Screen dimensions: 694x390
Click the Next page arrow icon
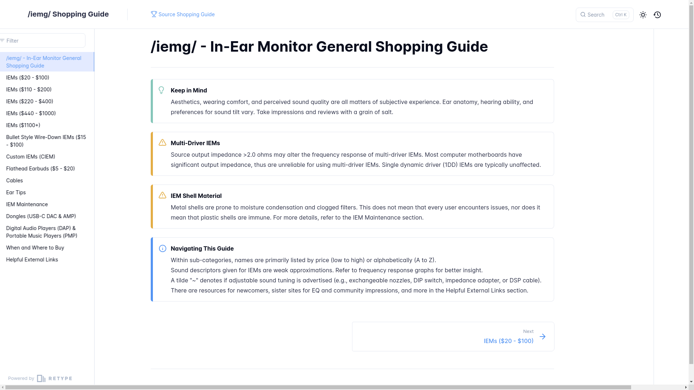[543, 337]
